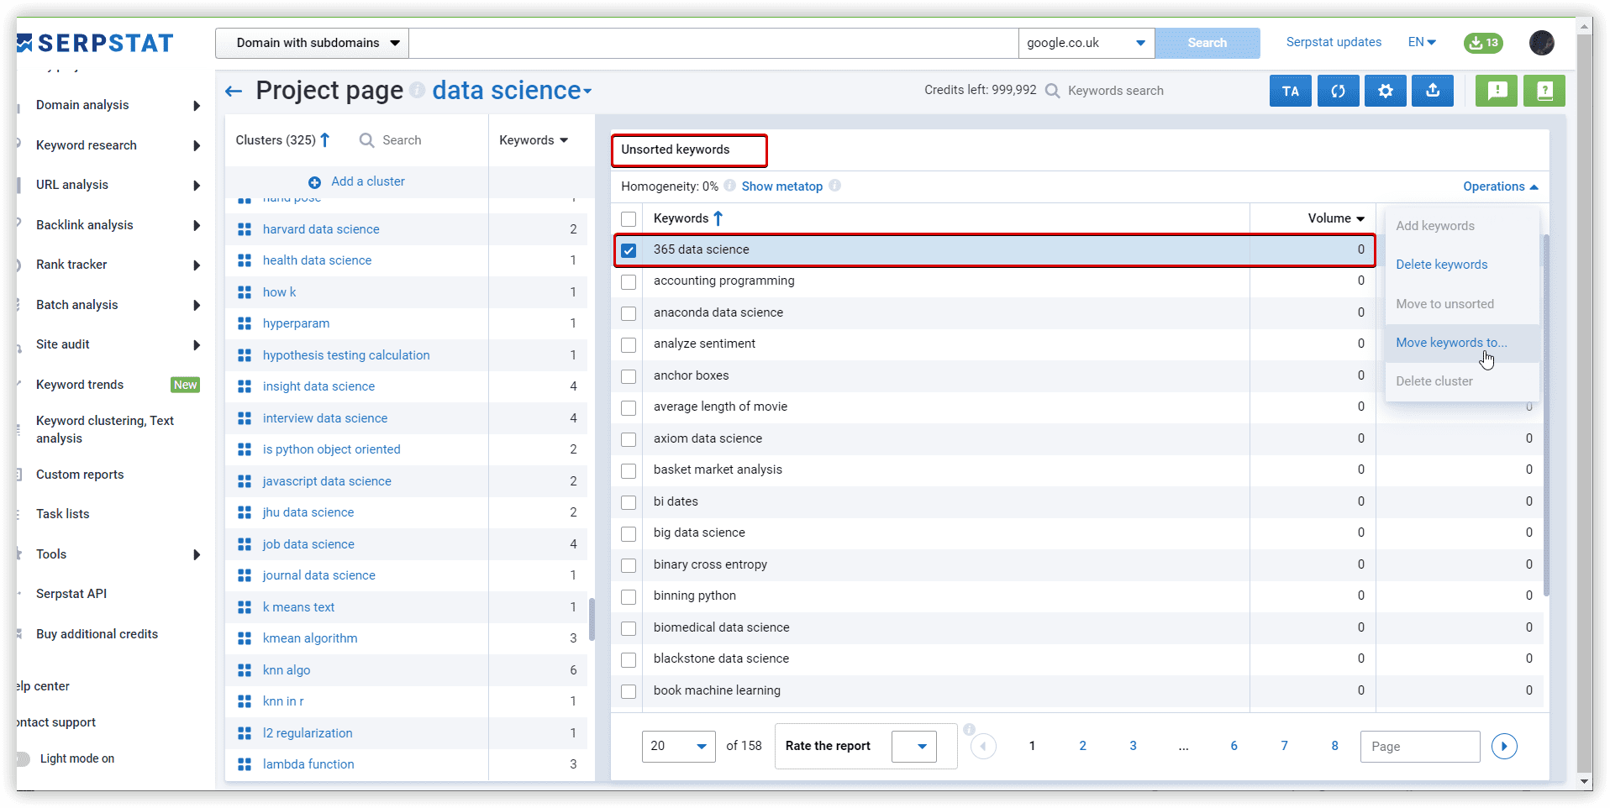Image resolution: width=1610 pixels, height=808 pixels.
Task: Open the user profile avatar
Action: point(1541,43)
